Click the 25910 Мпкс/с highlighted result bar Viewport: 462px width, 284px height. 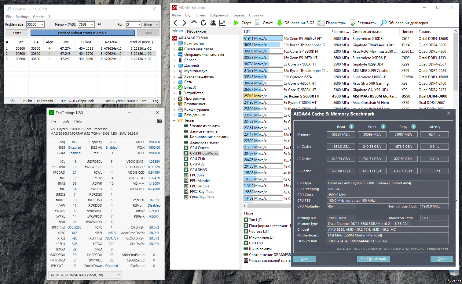click(x=263, y=96)
